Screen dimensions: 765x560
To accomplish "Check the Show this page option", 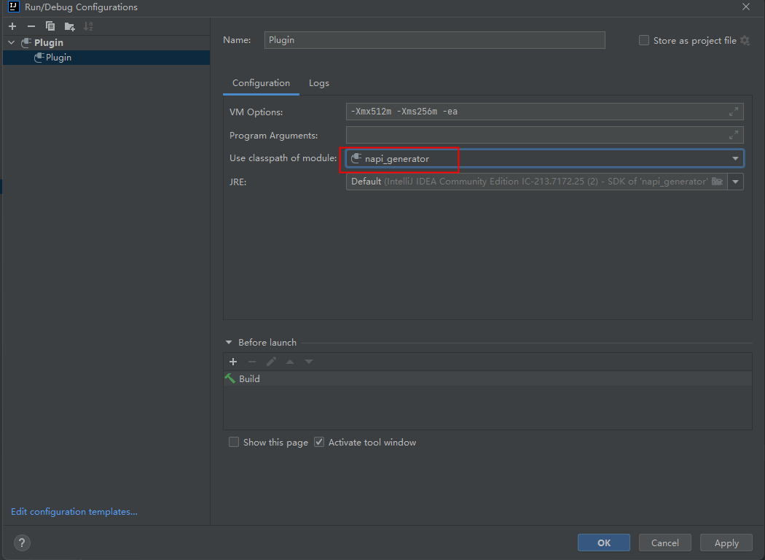I will pyautogui.click(x=234, y=442).
